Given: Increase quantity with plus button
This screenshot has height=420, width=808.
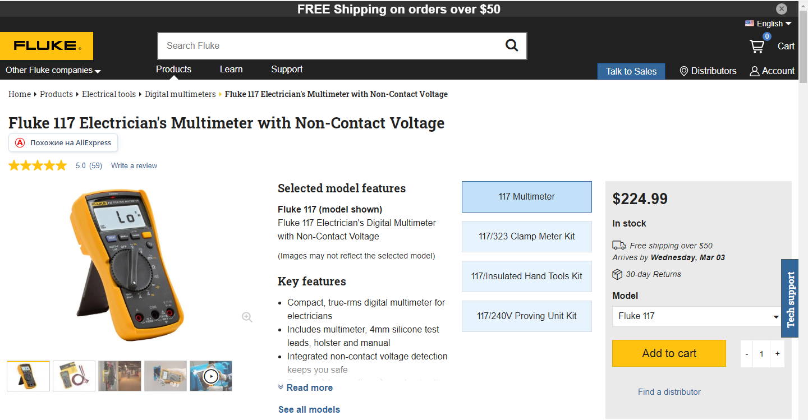Looking at the screenshot, I should 777,354.
